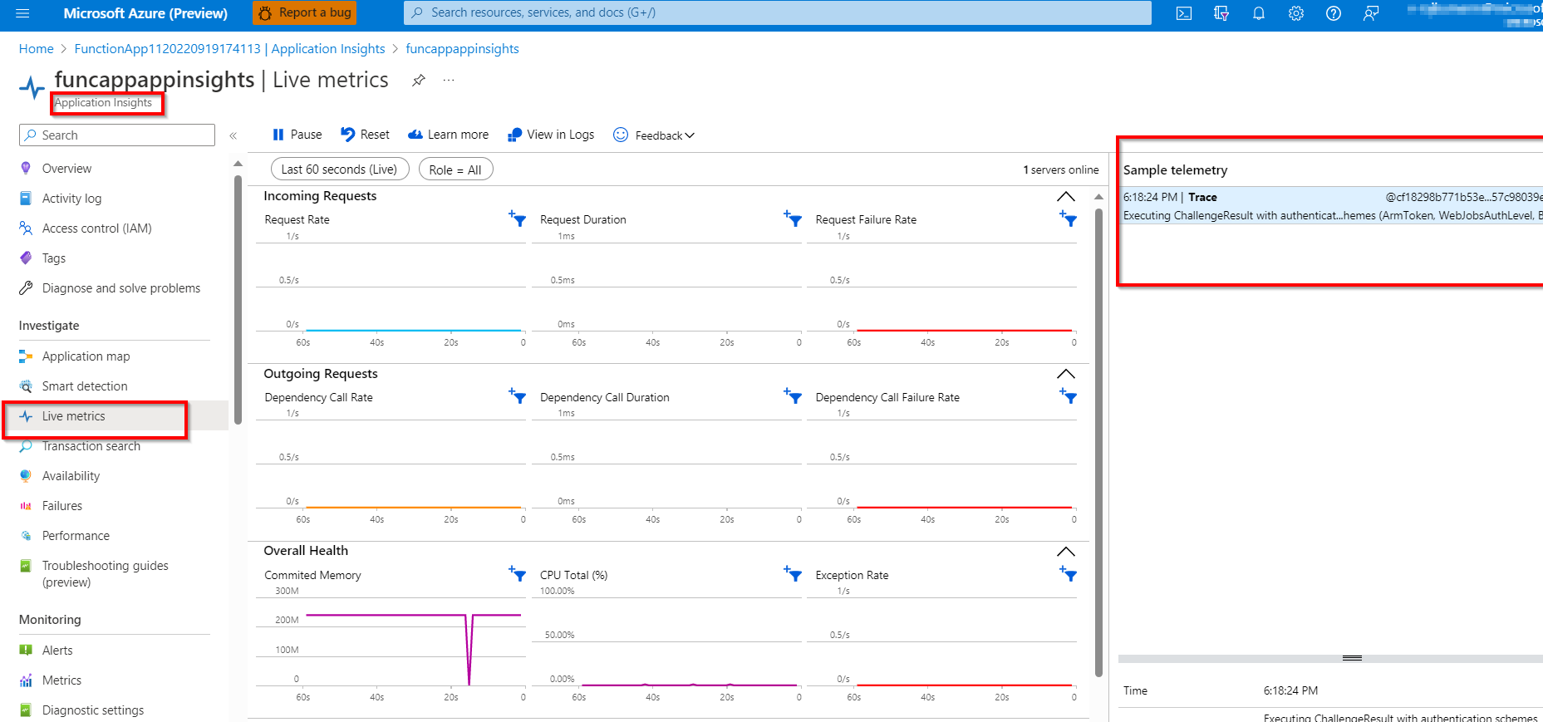Open the FunctionApp1120220919174113 breadcrumb link

click(x=229, y=49)
